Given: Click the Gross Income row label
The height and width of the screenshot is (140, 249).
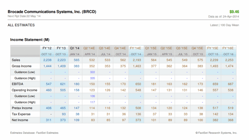Looking at the screenshot, I should coord(22,66).
